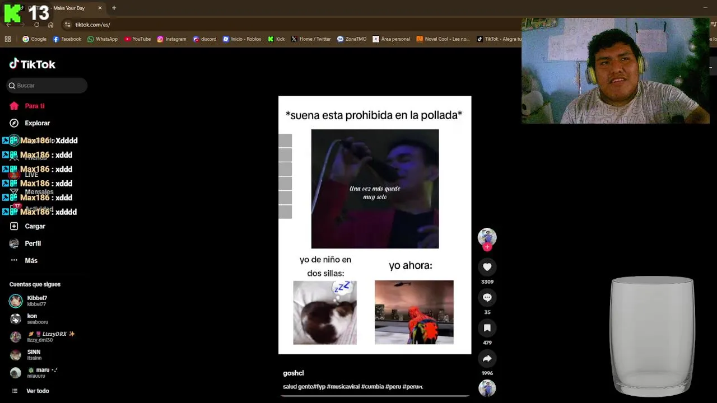Open the WhatsApp bookmark
Screen dimensions: 717x403
[102, 39]
